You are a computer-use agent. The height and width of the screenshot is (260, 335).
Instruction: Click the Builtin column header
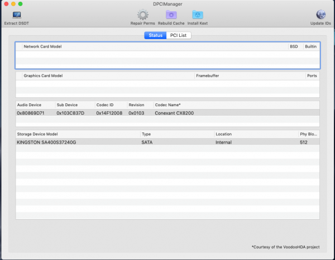tap(310, 46)
